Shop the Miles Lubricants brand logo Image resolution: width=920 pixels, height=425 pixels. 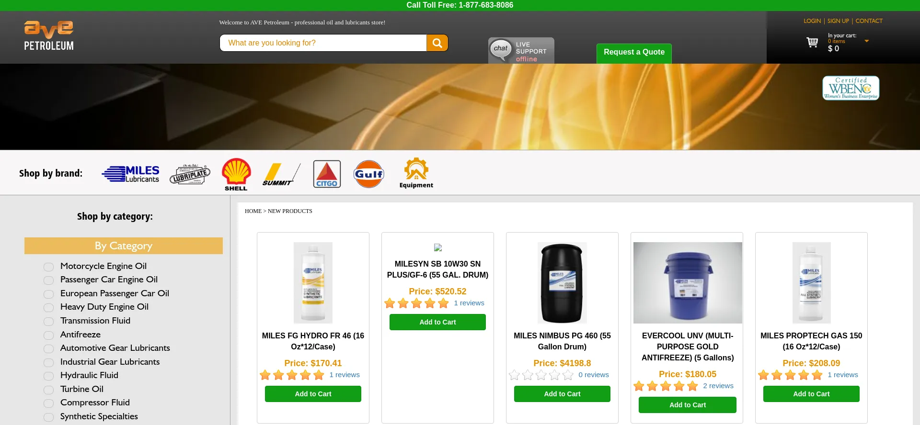131,174
